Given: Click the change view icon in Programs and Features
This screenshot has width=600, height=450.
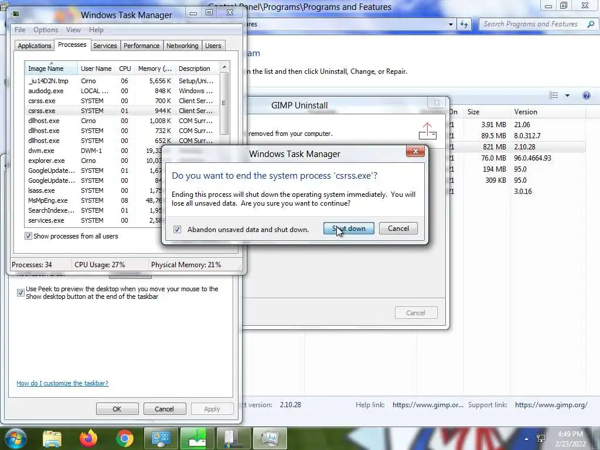Looking at the screenshot, I should [x=553, y=96].
